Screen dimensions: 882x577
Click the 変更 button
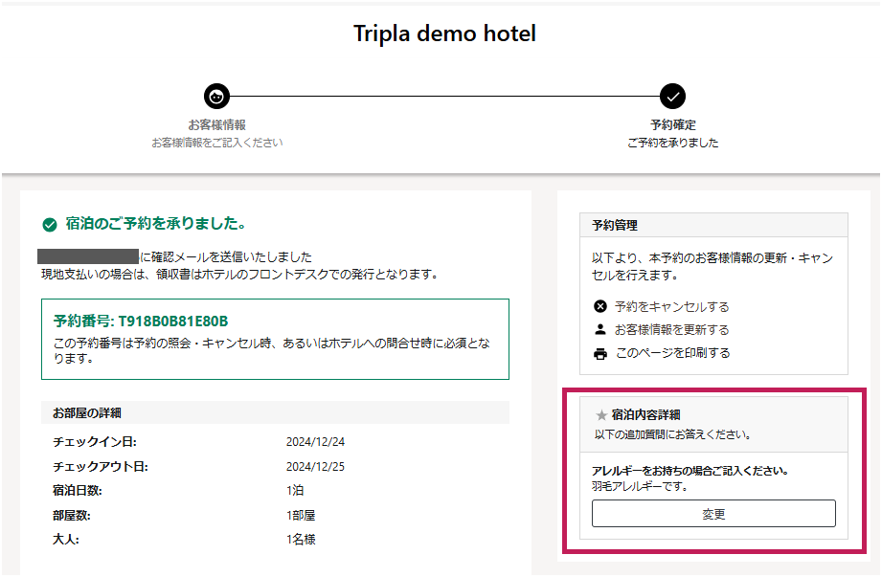(x=713, y=514)
